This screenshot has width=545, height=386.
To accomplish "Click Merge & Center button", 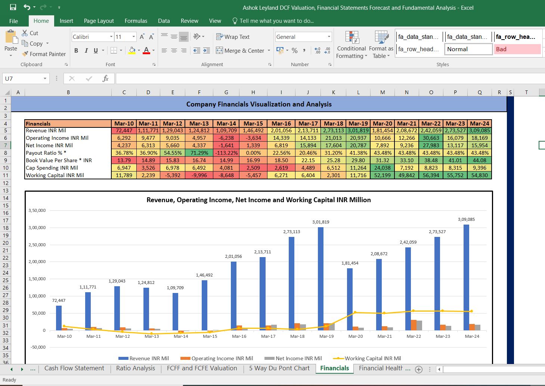I will pos(240,50).
